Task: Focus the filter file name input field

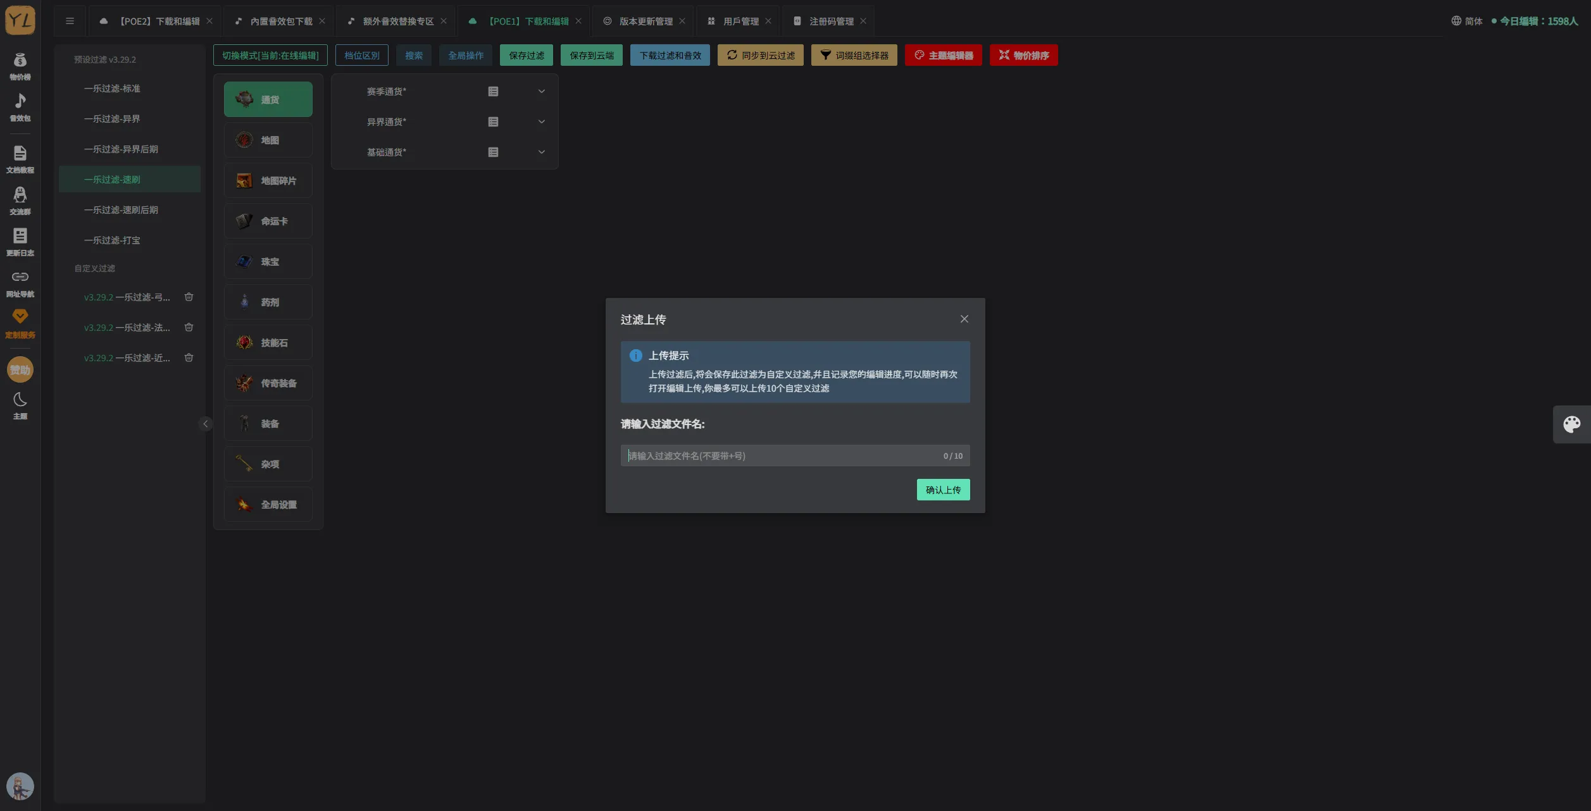Action: pyautogui.click(x=795, y=455)
